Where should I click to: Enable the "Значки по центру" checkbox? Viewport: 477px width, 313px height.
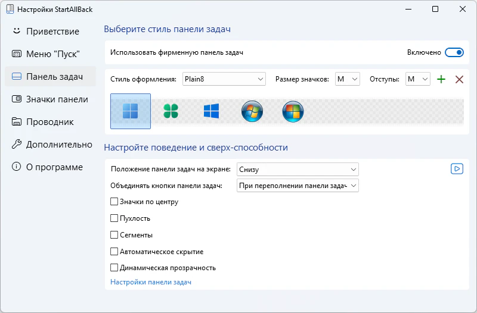click(x=114, y=202)
